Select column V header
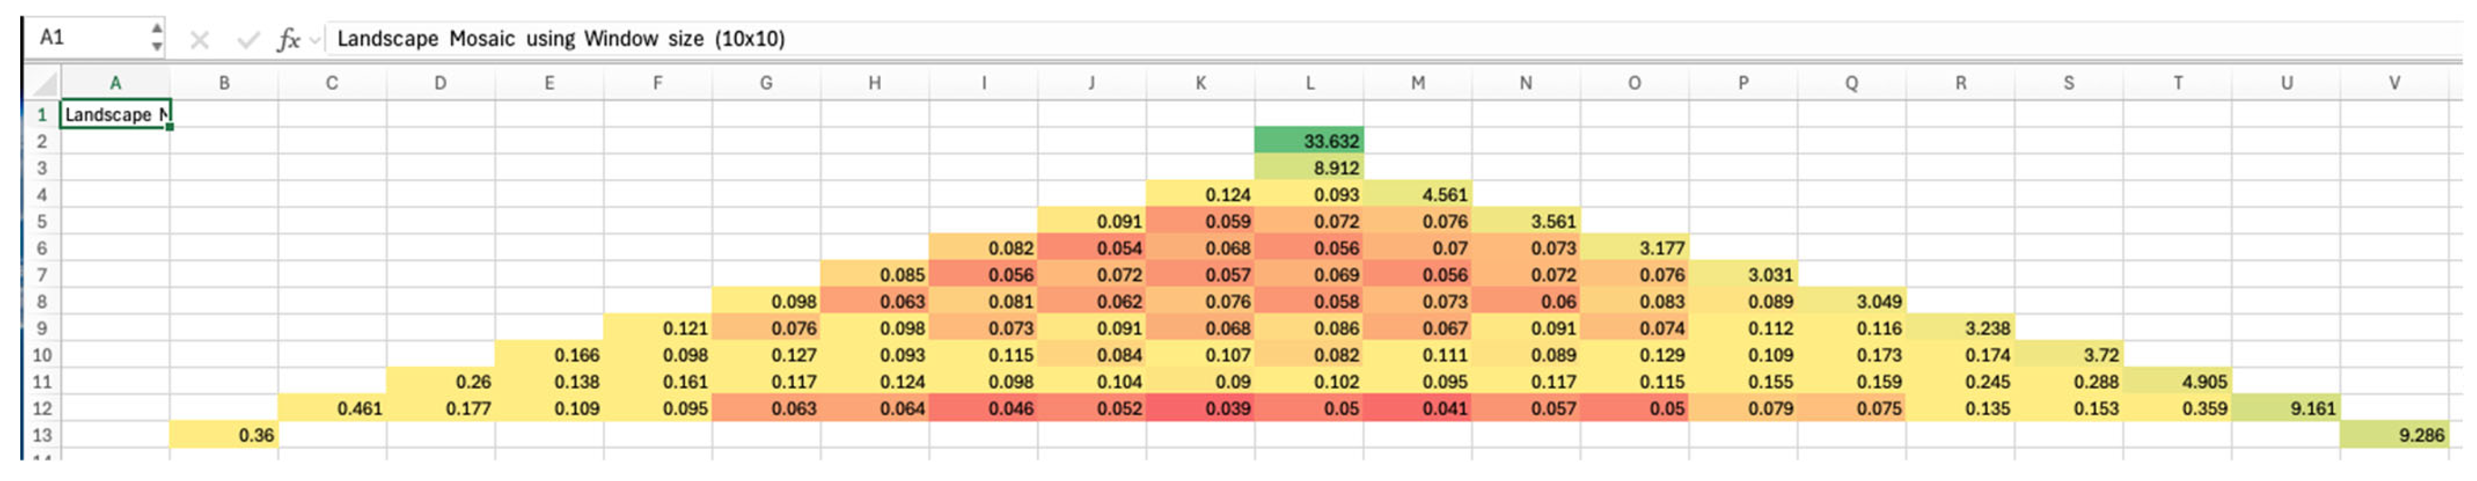Screen dimensions: 2477x481 coord(2393,84)
